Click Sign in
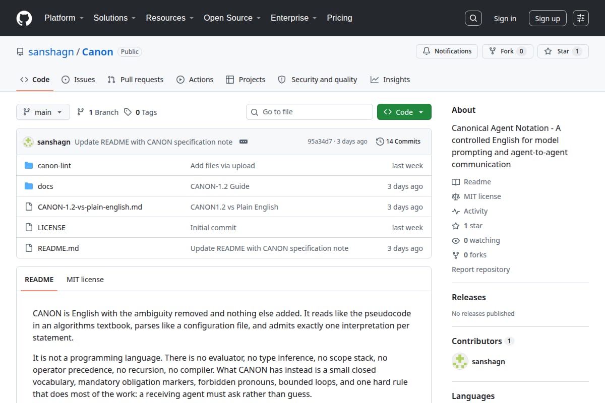This screenshot has width=605, height=403. [505, 19]
